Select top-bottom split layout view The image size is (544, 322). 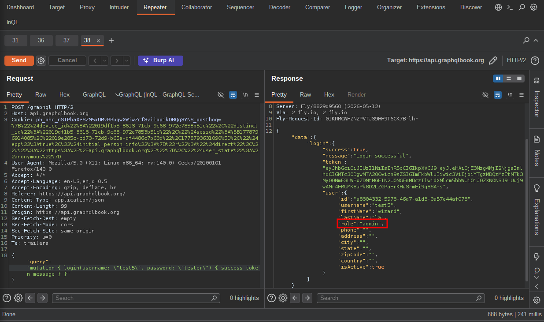click(x=509, y=79)
